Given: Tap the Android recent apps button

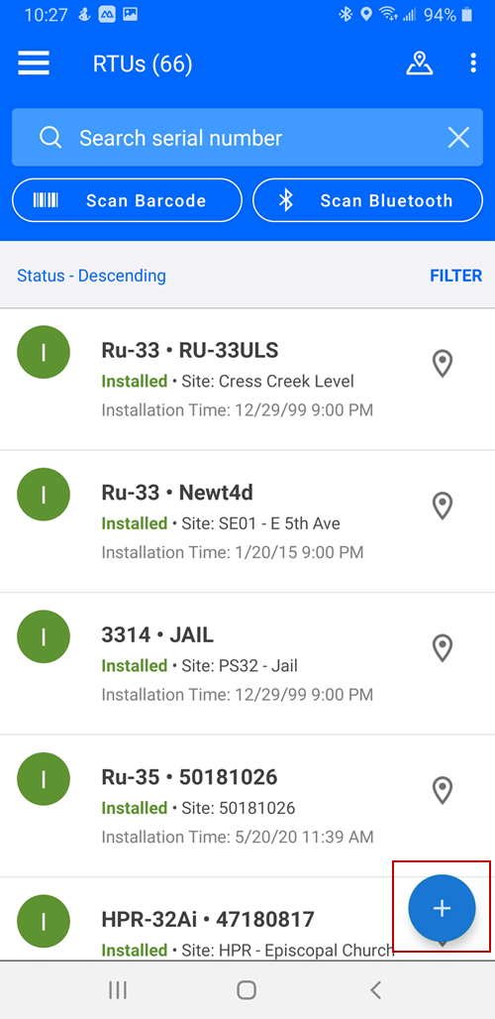Looking at the screenshot, I should click(x=118, y=989).
